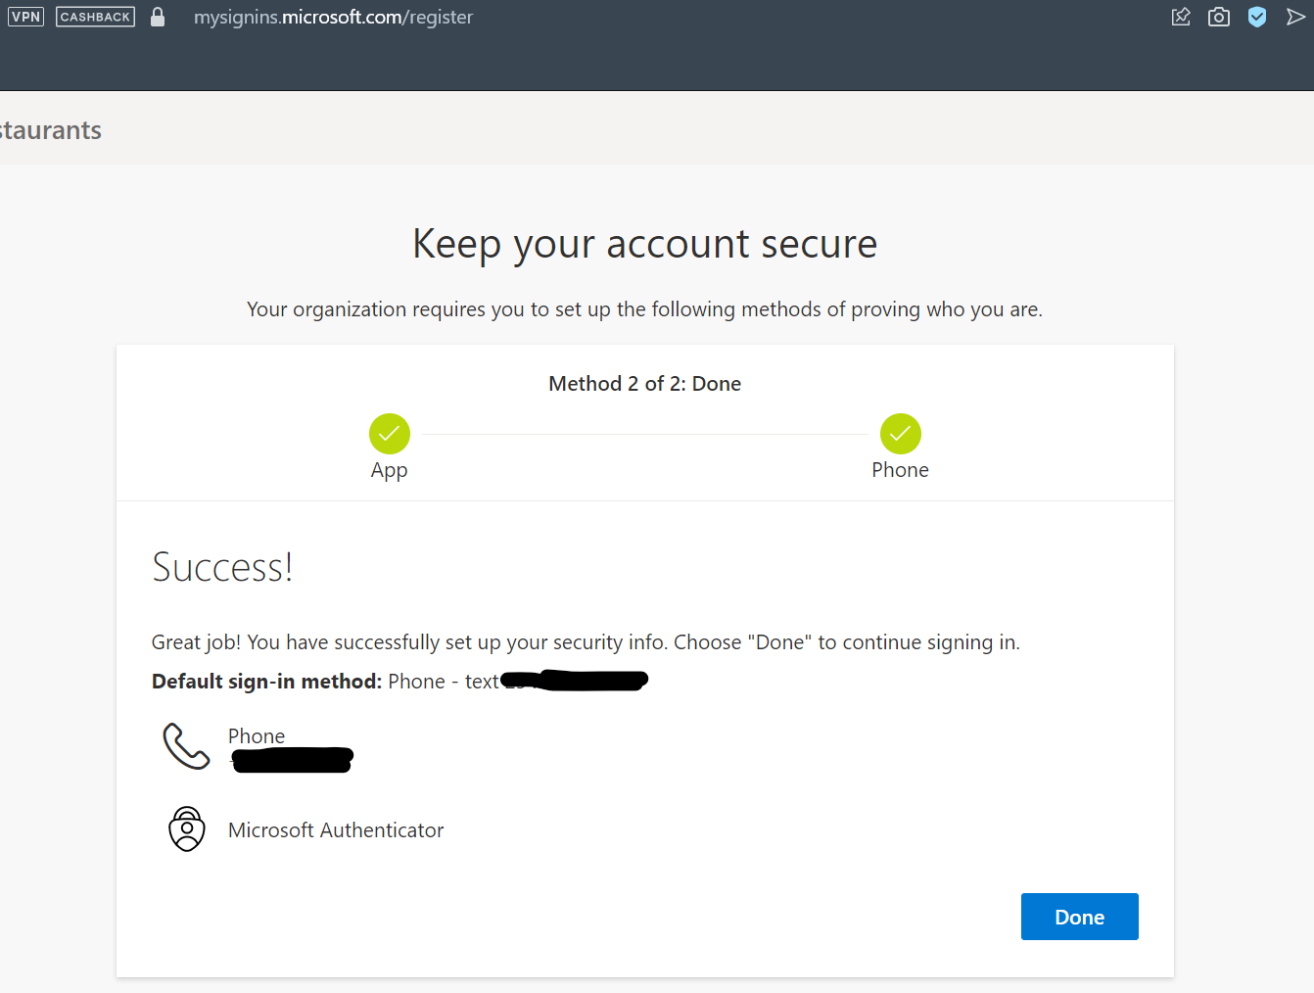Open the CASHBACK badge in address bar
This screenshot has width=1314, height=993.
click(95, 17)
